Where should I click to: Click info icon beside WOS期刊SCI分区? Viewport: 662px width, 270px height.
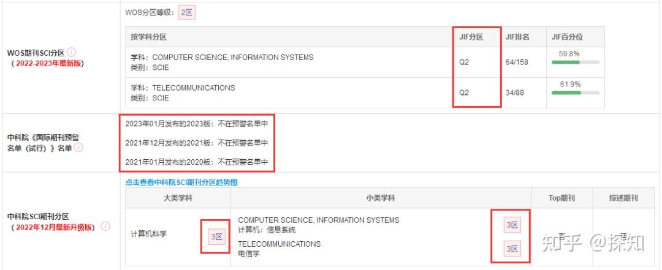tap(72, 52)
